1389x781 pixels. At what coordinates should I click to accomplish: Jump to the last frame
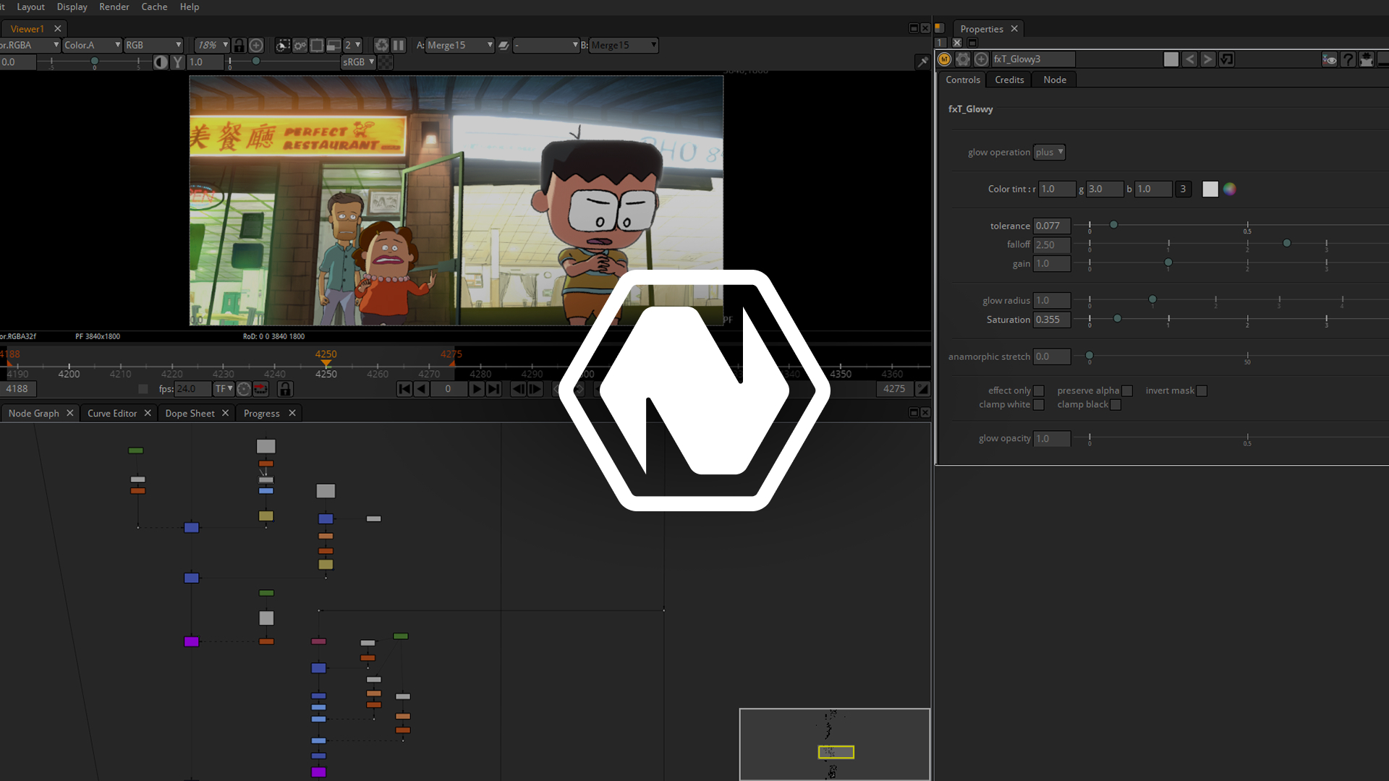pos(493,389)
